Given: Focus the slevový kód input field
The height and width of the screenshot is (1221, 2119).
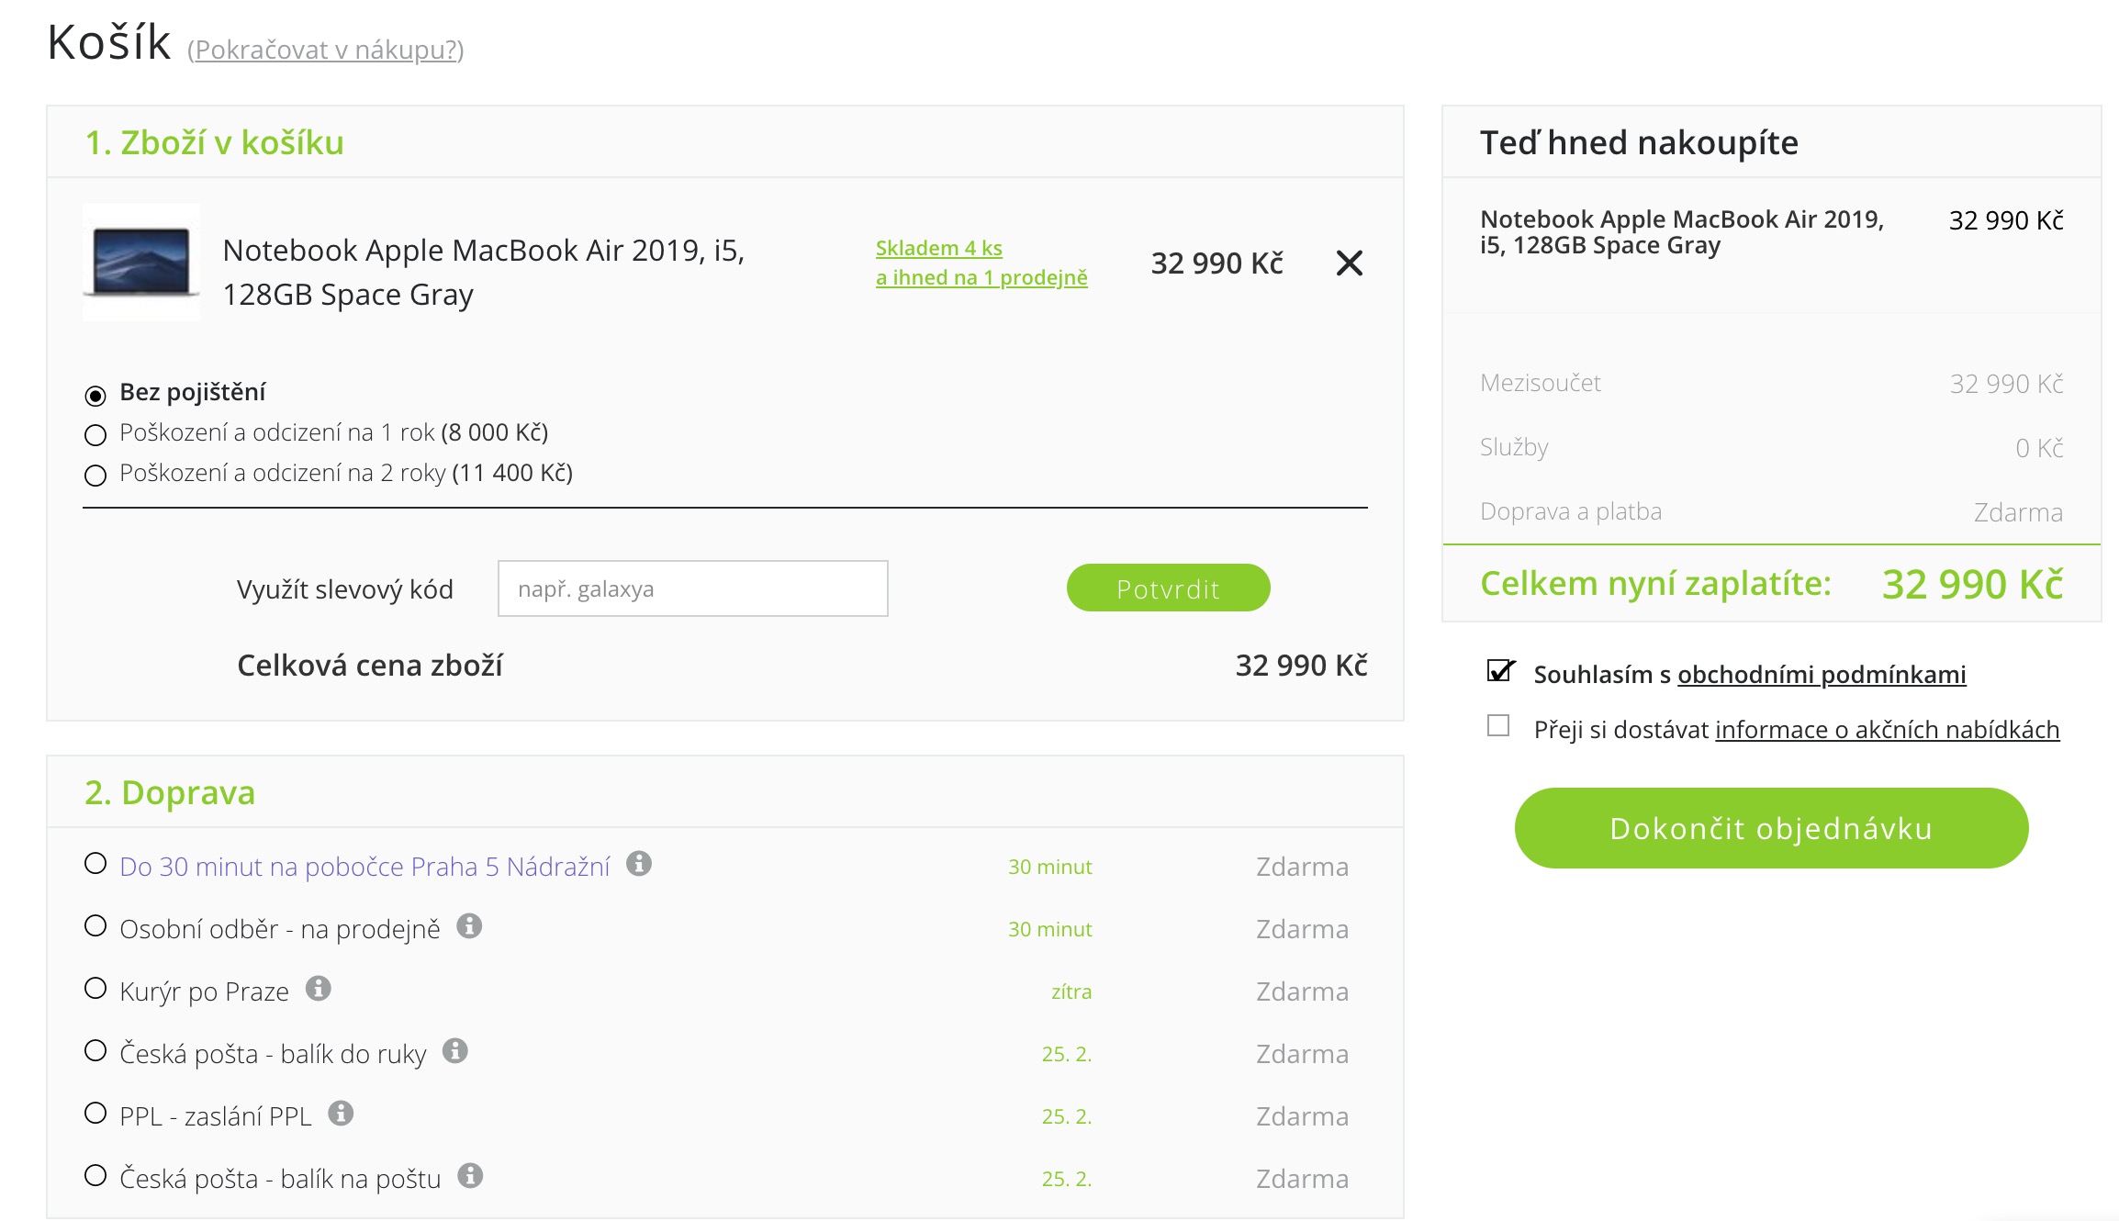Looking at the screenshot, I should [692, 588].
